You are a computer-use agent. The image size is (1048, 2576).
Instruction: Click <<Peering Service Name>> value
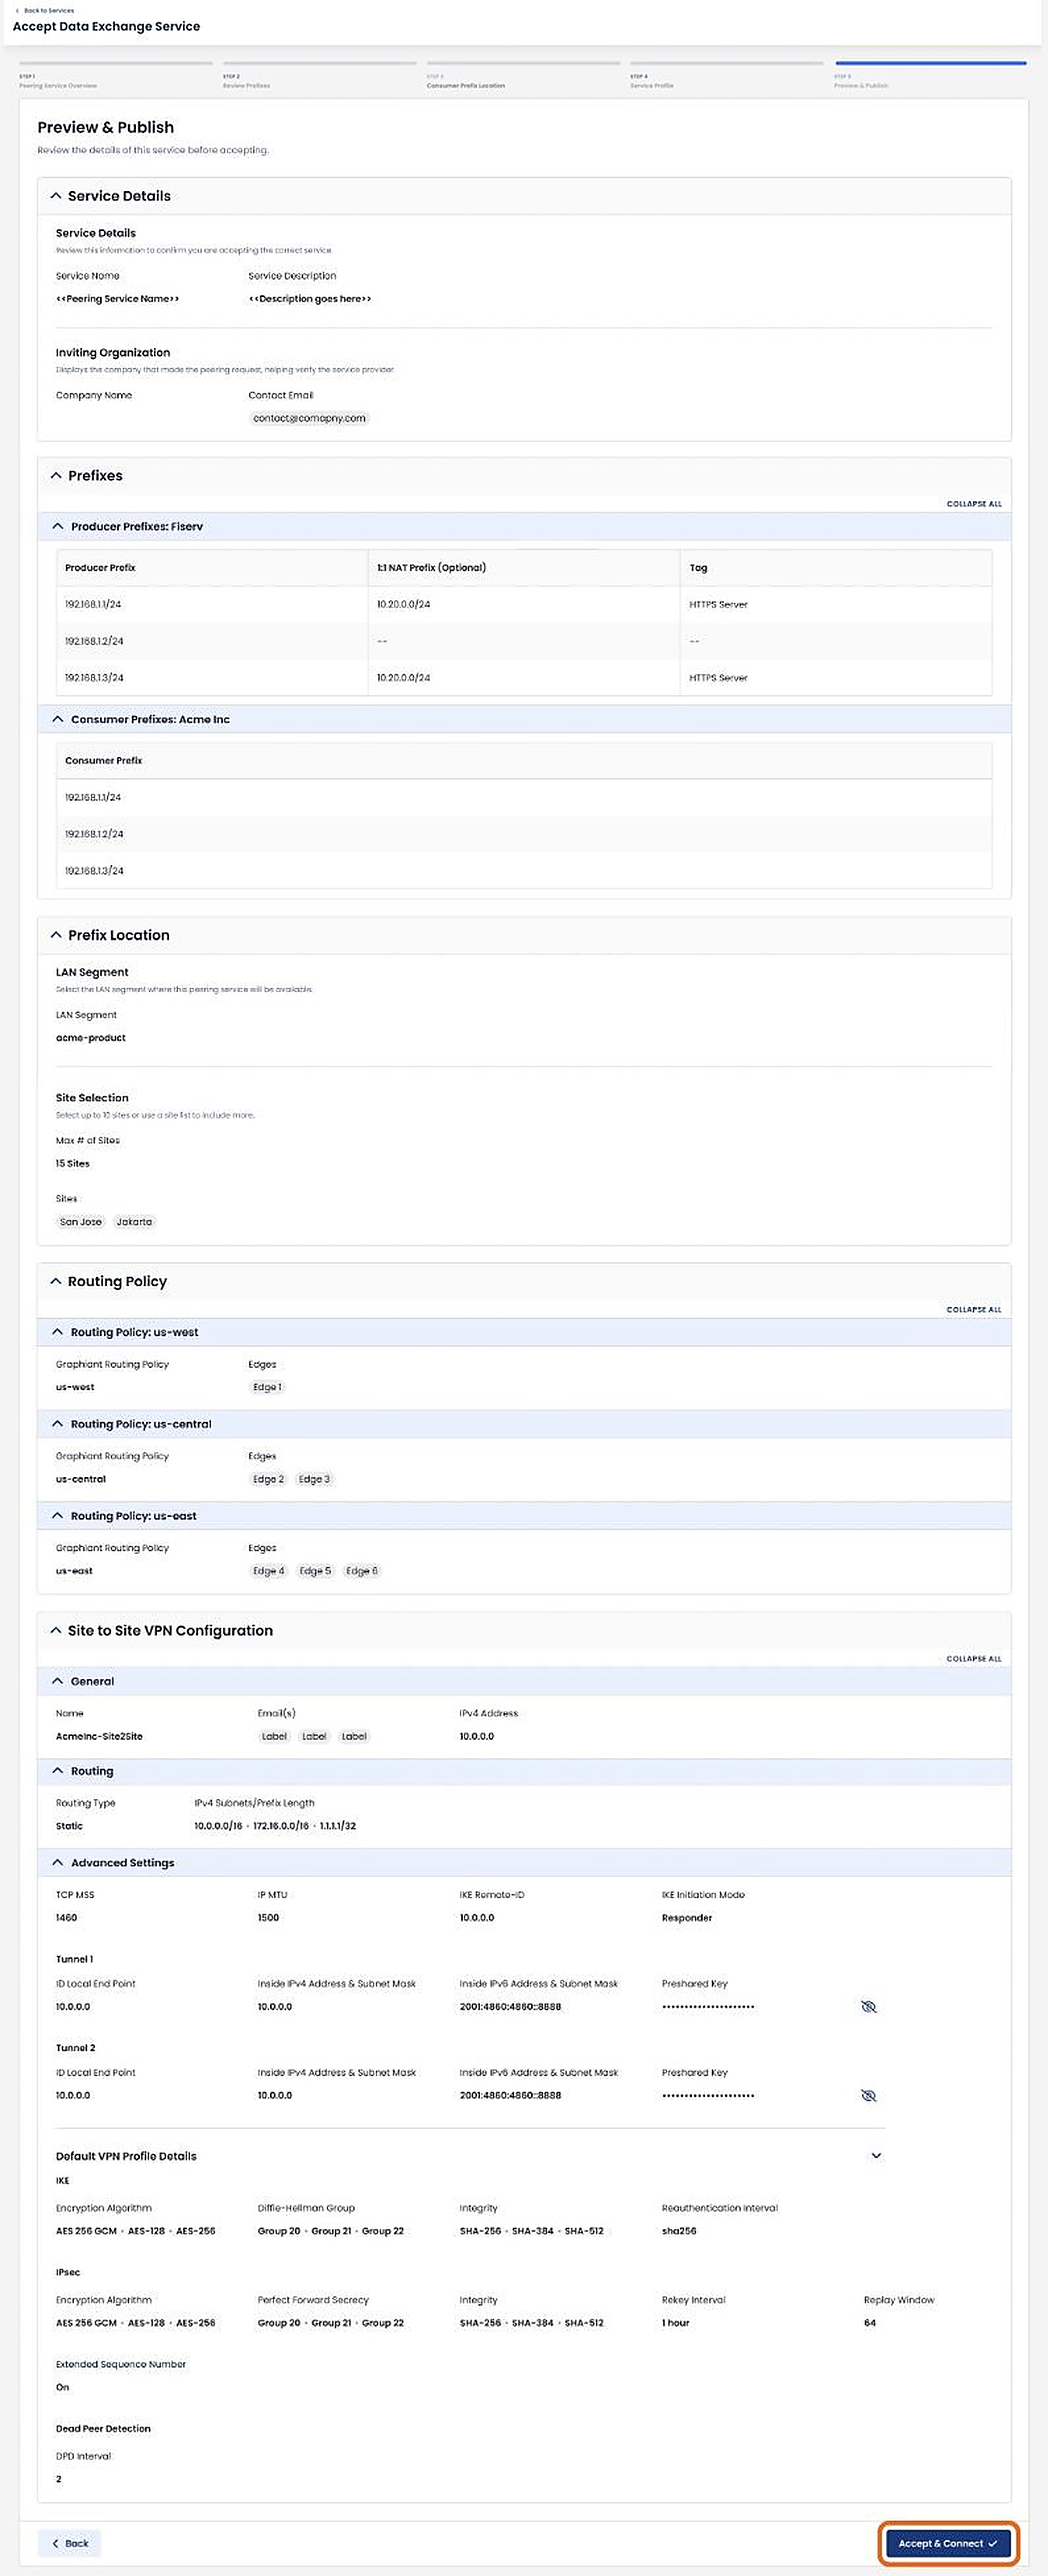[x=118, y=299]
